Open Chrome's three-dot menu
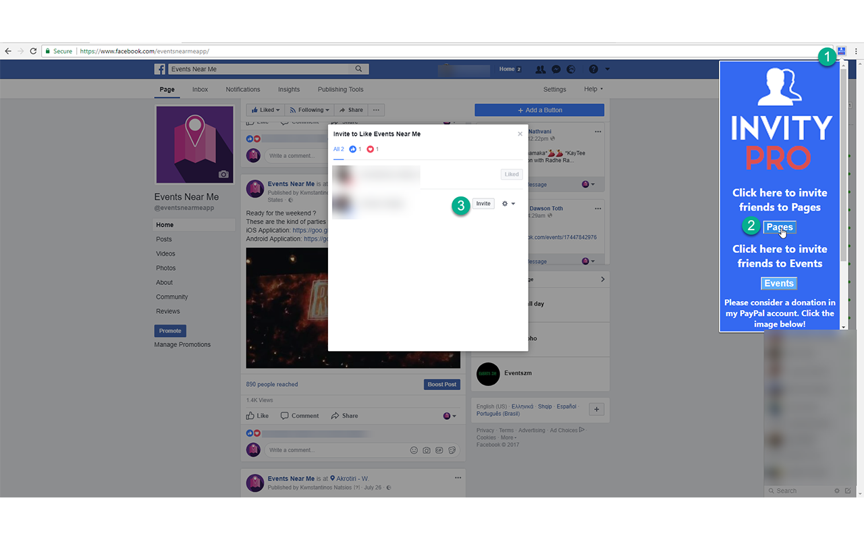The height and width of the screenshot is (540, 864). point(856,51)
